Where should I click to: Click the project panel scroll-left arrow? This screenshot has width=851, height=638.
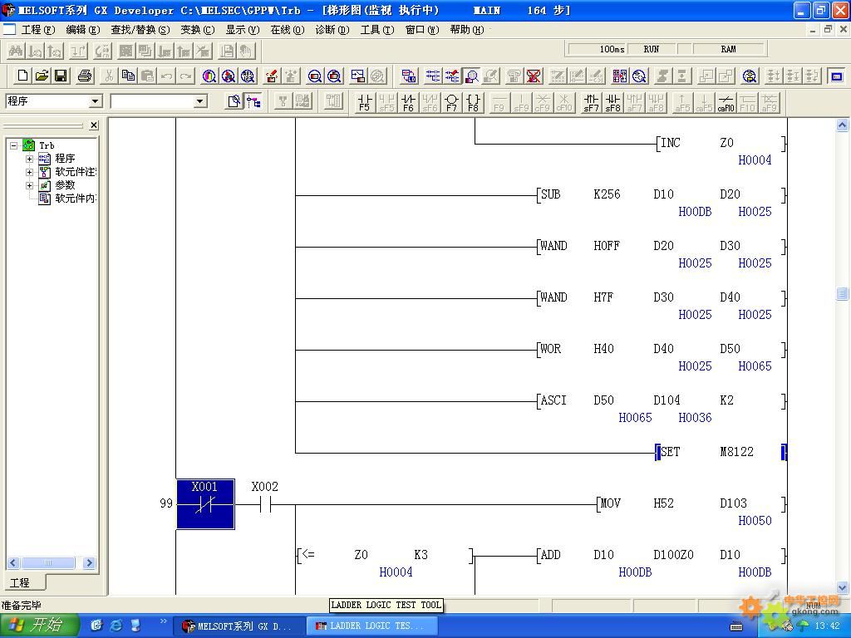click(x=13, y=563)
